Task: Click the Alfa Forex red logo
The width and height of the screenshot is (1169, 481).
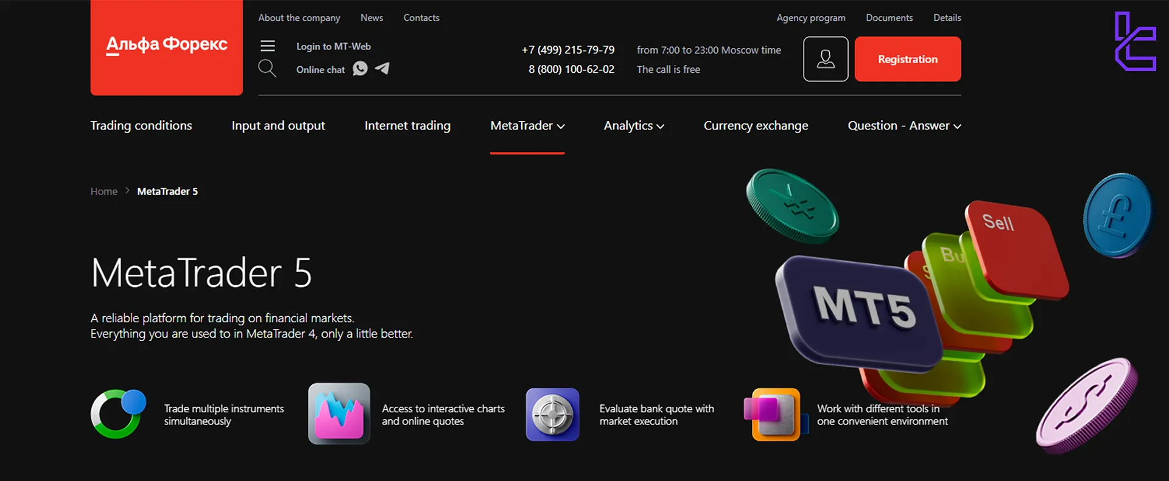Action: pyautogui.click(x=167, y=47)
